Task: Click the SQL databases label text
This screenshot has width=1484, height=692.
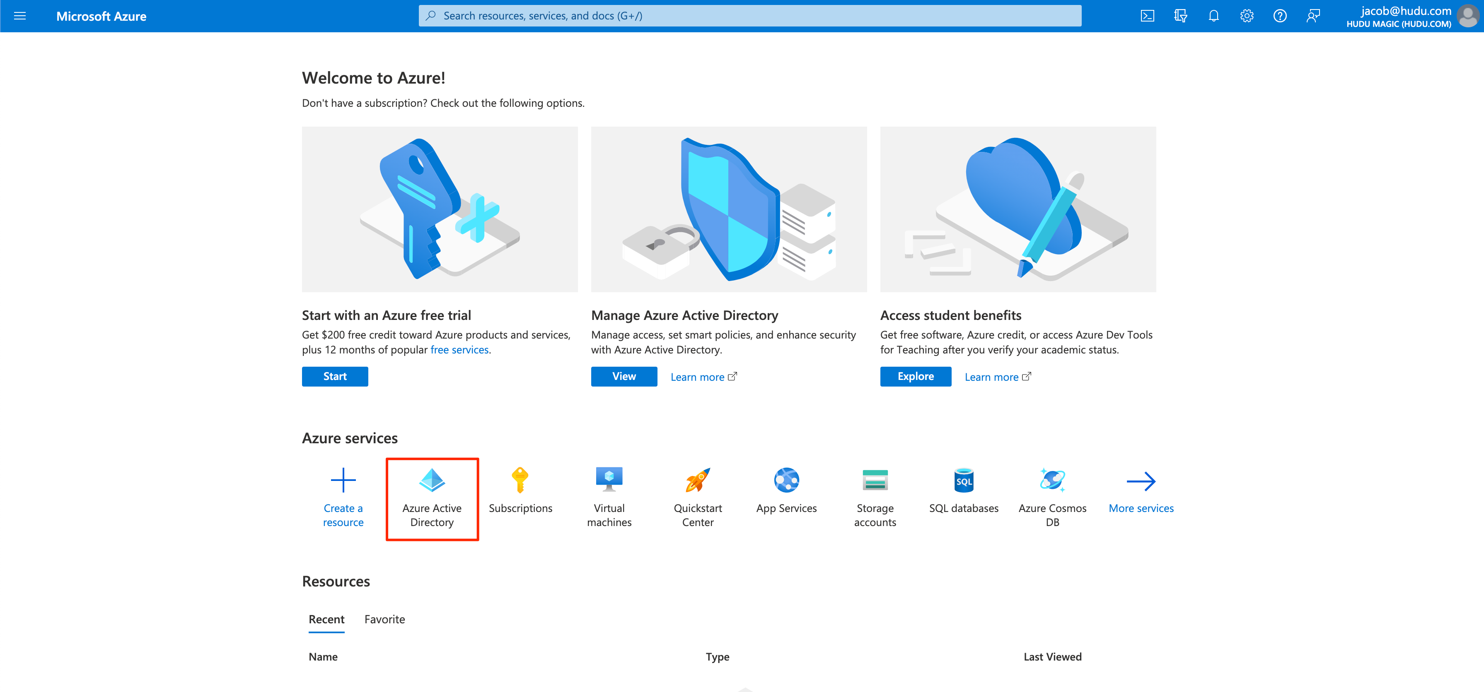Action: coord(963,508)
